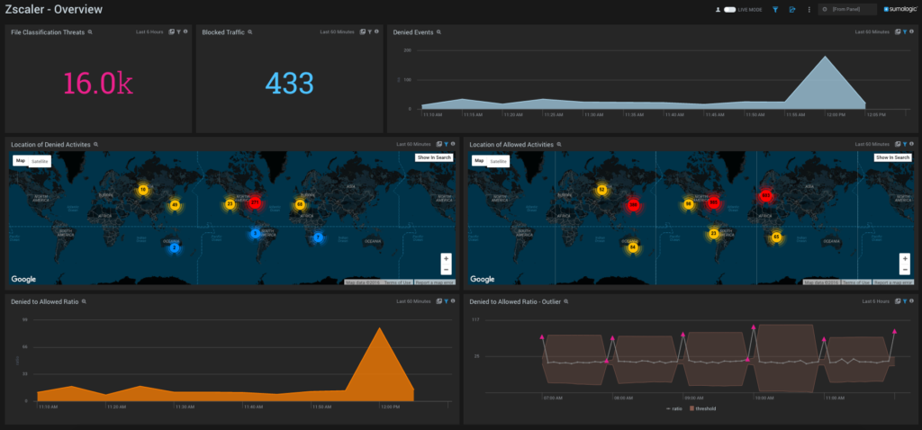Click Last 60 Minutes on Denied Events panel
The width and height of the screenshot is (922, 430).
click(x=872, y=31)
